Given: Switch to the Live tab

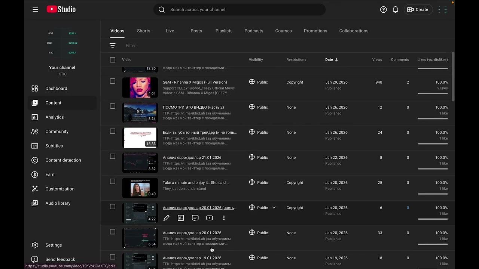Looking at the screenshot, I should coord(170,31).
